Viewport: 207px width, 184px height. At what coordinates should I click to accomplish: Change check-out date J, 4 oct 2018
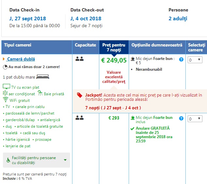pos(86,19)
